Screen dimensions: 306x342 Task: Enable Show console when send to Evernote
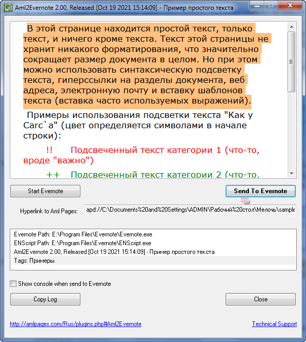pyautogui.click(x=13, y=284)
